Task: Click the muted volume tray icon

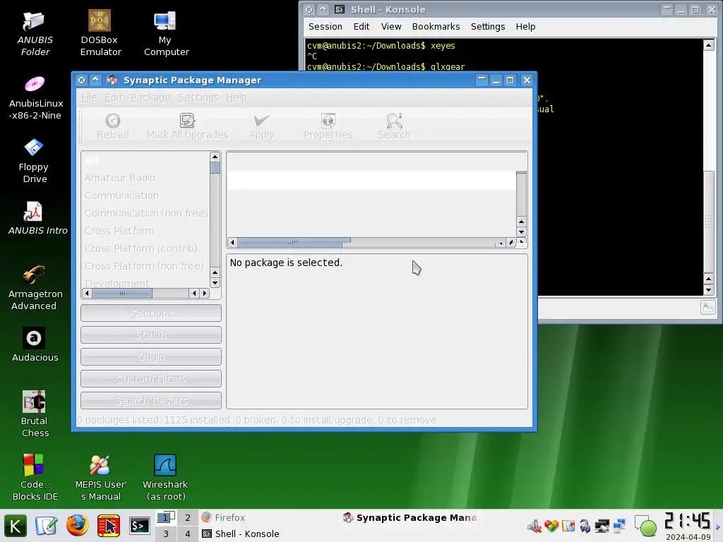Action: (x=534, y=526)
